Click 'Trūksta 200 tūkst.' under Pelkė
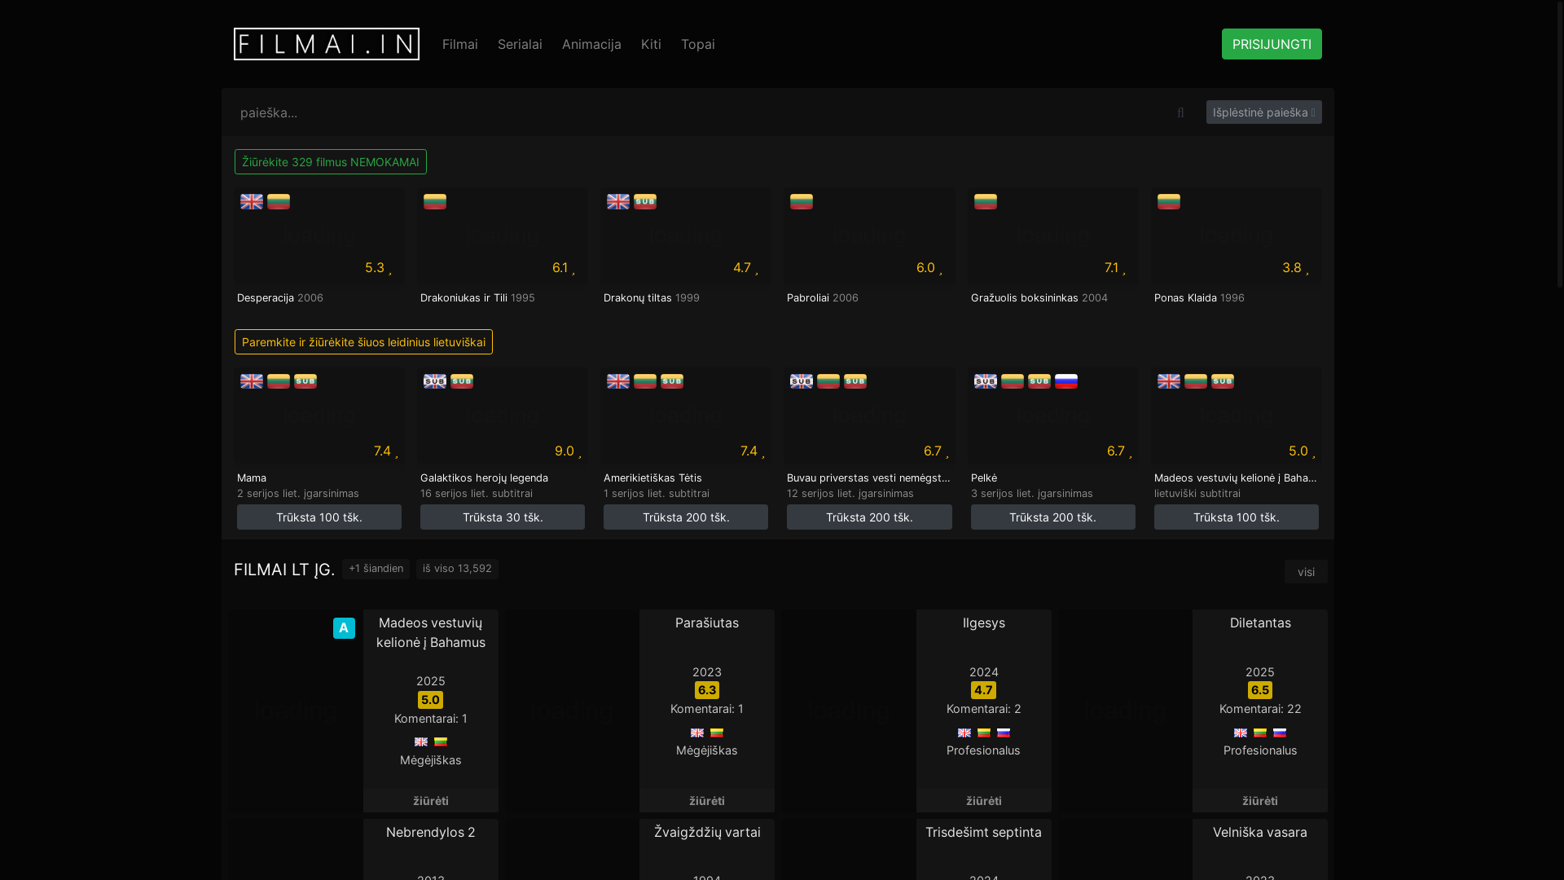Screen dimensions: 1564x880 [1053, 517]
